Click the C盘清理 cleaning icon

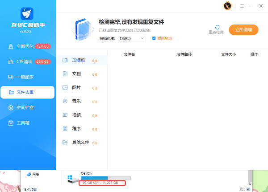11,62
